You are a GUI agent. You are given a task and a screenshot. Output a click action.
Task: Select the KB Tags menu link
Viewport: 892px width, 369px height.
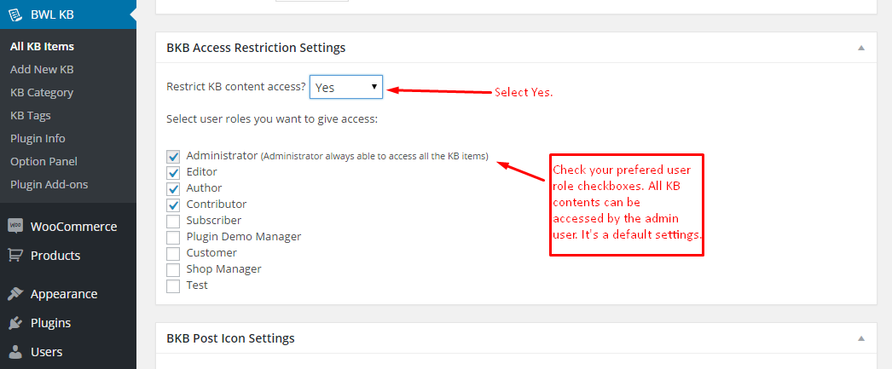[x=30, y=115]
